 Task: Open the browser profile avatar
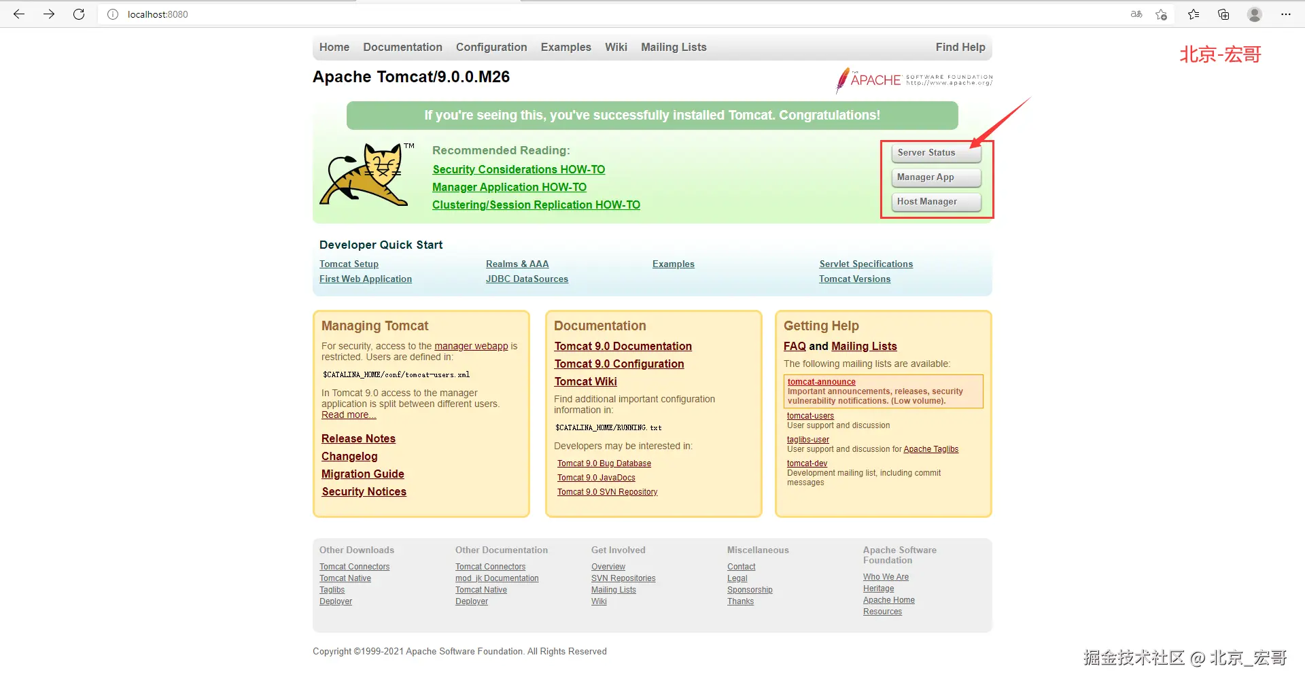click(1255, 14)
